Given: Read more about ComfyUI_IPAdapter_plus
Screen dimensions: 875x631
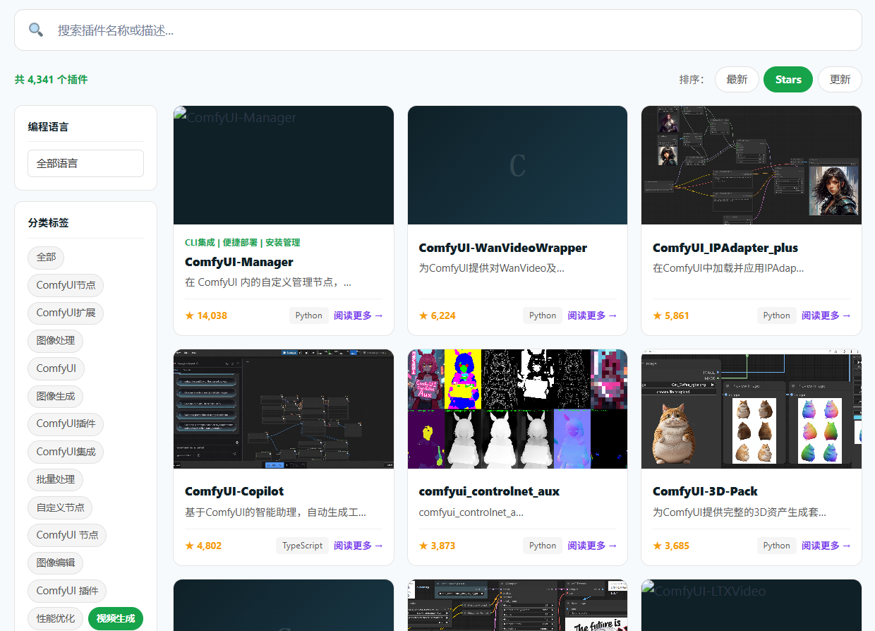Looking at the screenshot, I should 826,315.
